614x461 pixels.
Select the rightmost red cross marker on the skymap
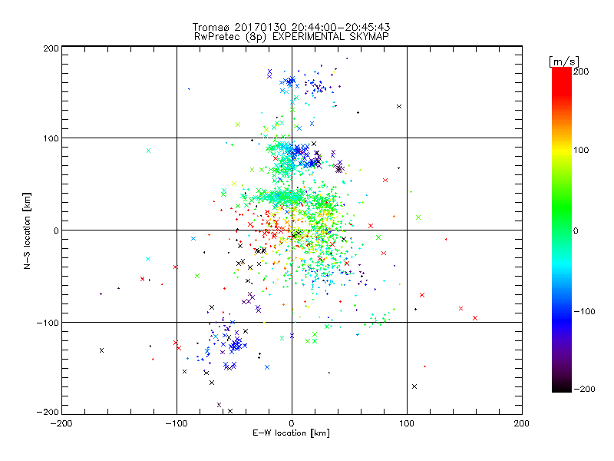pos(475,318)
